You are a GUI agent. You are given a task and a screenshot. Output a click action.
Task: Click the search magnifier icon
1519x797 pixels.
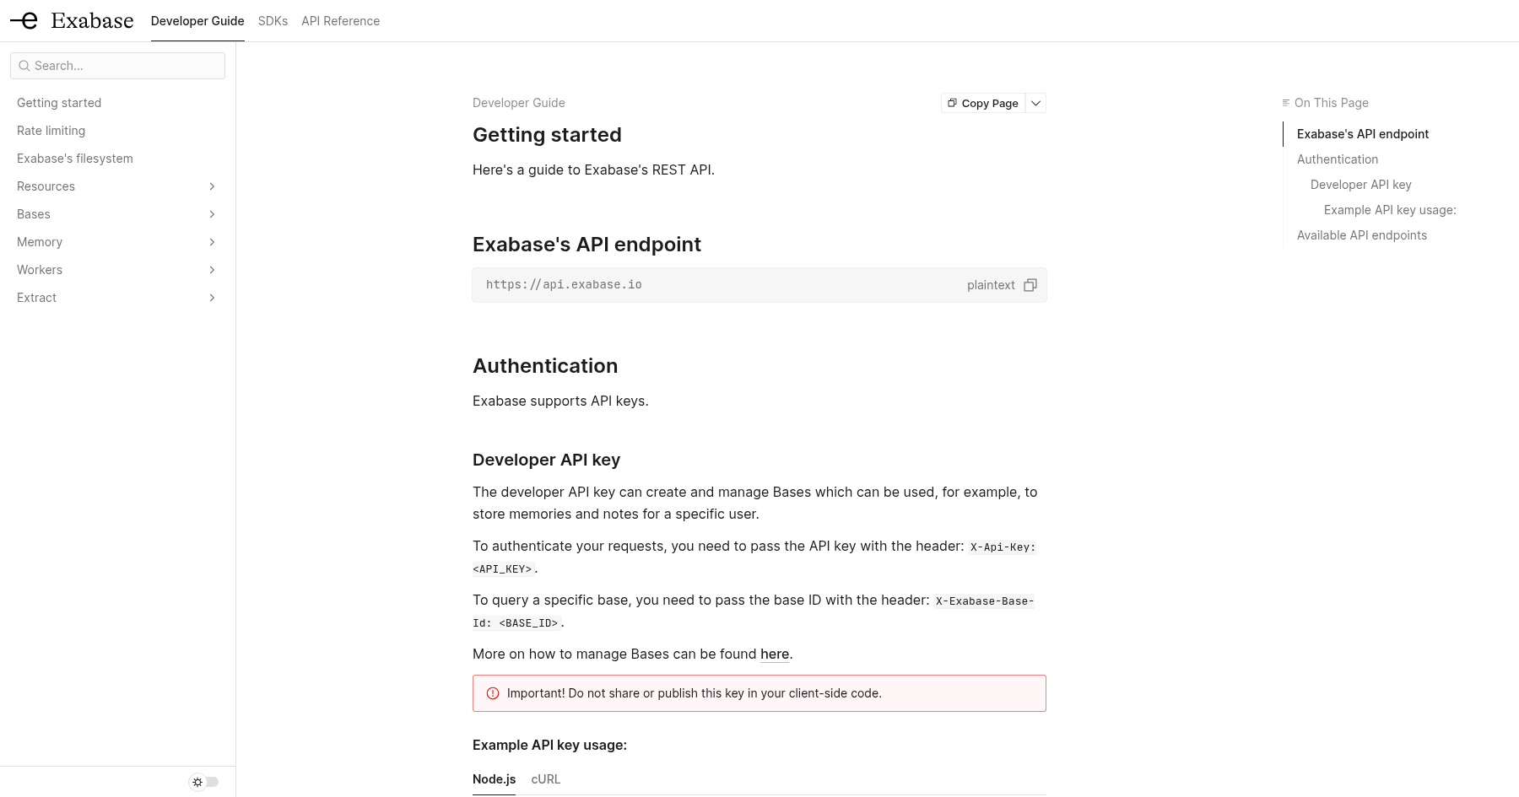(24, 66)
